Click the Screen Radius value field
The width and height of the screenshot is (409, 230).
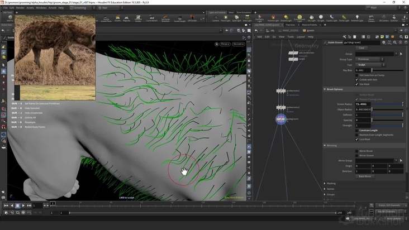363,104
